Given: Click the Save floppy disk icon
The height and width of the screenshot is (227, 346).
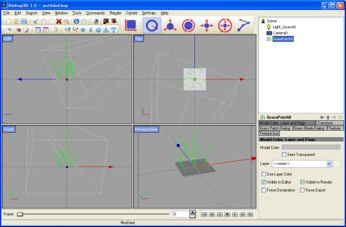Looking at the screenshot, I should pos(24,21).
